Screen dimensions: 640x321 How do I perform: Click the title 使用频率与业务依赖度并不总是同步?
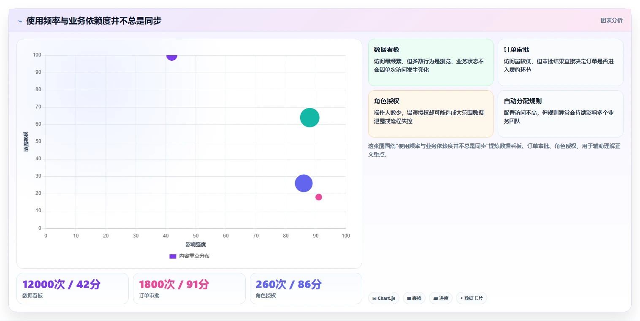[94, 21]
